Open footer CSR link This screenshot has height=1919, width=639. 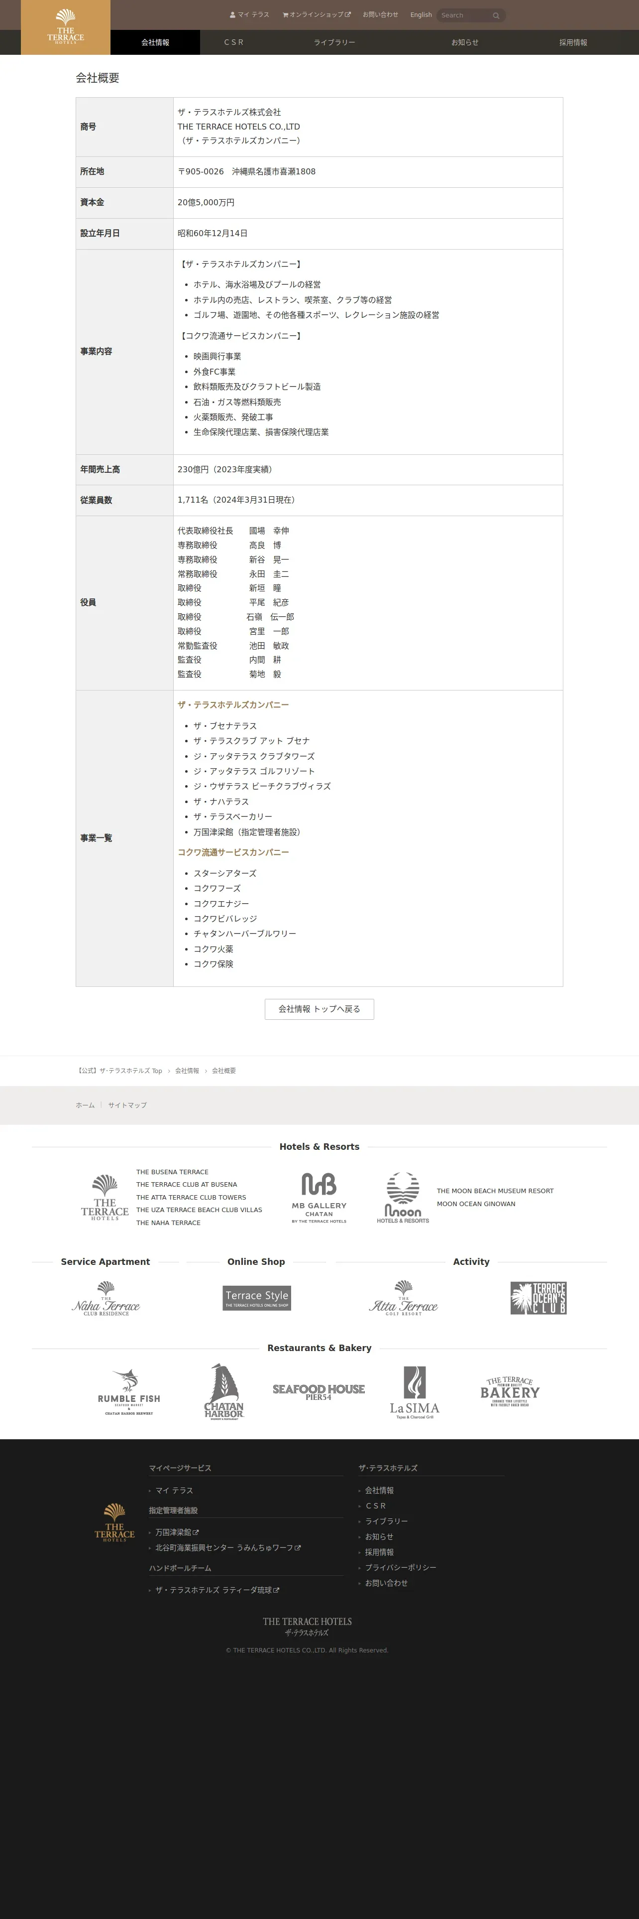pyautogui.click(x=376, y=1506)
